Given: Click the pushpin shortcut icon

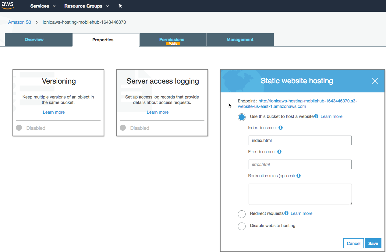Looking at the screenshot, I should (x=120, y=6).
